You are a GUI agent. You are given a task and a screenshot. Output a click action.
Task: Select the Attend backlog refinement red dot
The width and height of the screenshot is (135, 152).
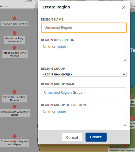14,33
